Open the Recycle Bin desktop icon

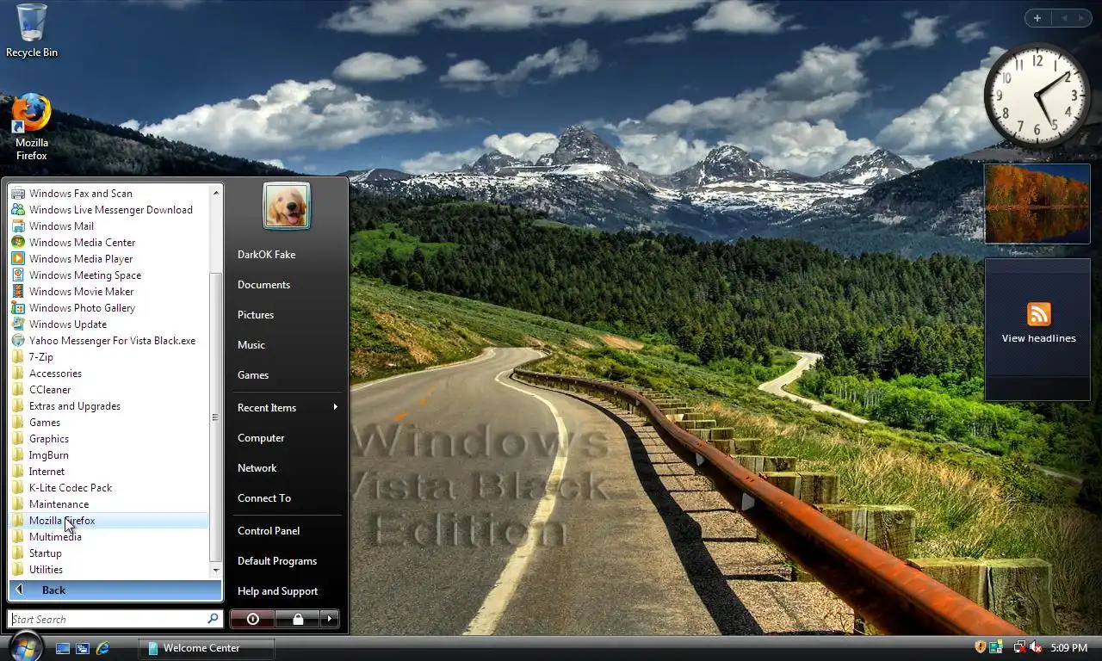(x=32, y=31)
